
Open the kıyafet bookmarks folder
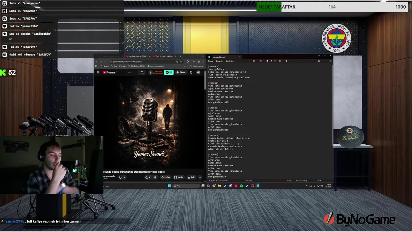point(105,66)
